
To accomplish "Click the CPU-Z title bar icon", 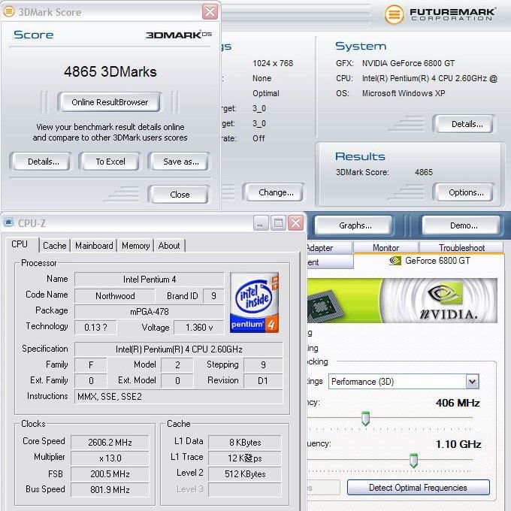I will tap(8, 222).
